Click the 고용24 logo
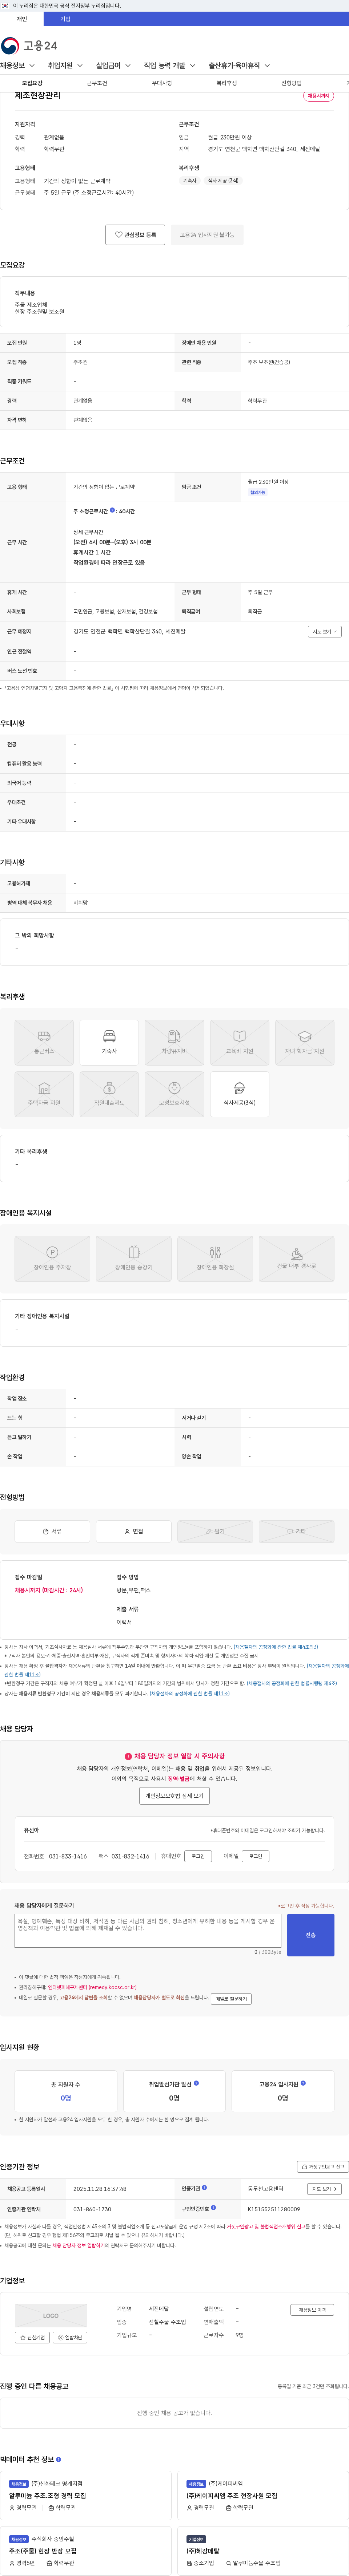 pyautogui.click(x=29, y=45)
